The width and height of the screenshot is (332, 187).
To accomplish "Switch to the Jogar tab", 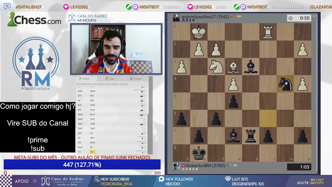I will coord(110,79).
